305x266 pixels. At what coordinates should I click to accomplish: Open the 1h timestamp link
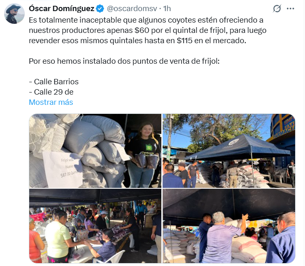[167, 9]
